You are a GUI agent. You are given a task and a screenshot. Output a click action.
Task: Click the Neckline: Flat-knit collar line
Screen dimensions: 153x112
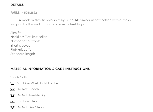click(x=28, y=37)
